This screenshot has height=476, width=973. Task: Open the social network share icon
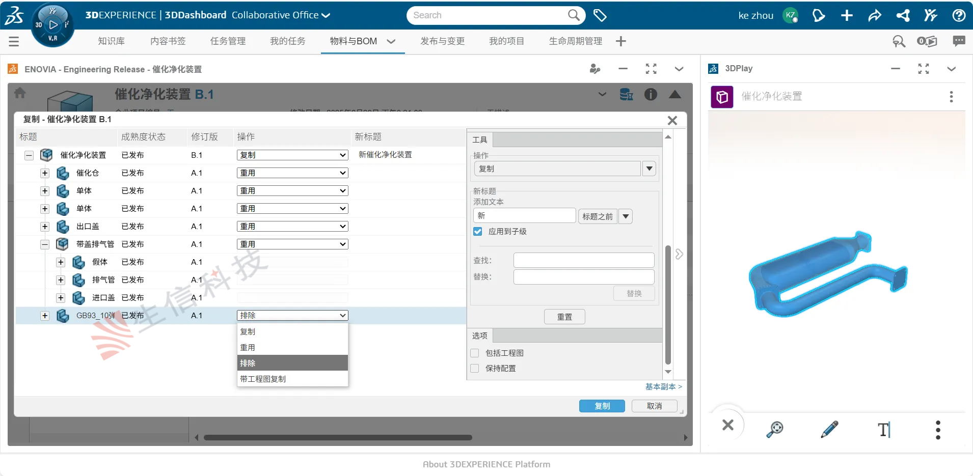(x=903, y=15)
